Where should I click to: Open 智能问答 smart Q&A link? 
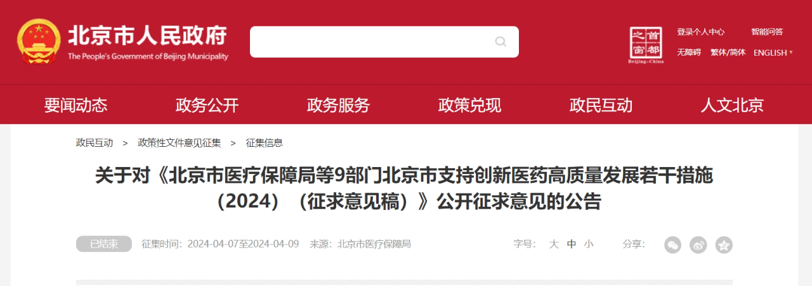click(x=767, y=32)
